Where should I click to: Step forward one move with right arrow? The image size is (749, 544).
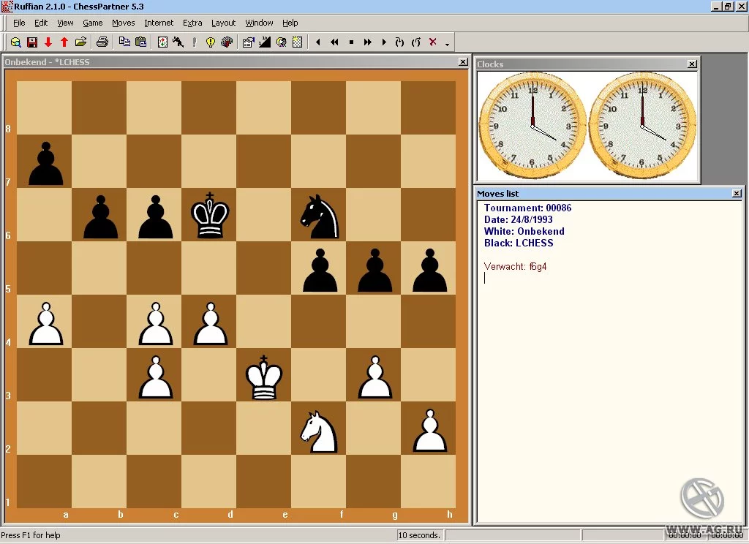[383, 42]
